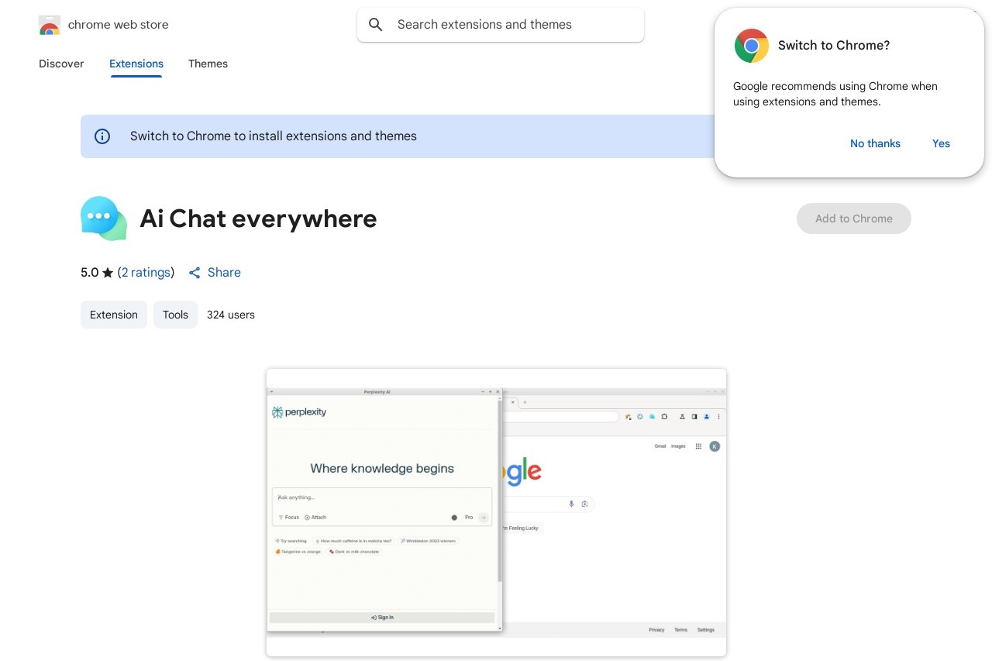Open the Discover tab
992x661 pixels.
(x=61, y=64)
